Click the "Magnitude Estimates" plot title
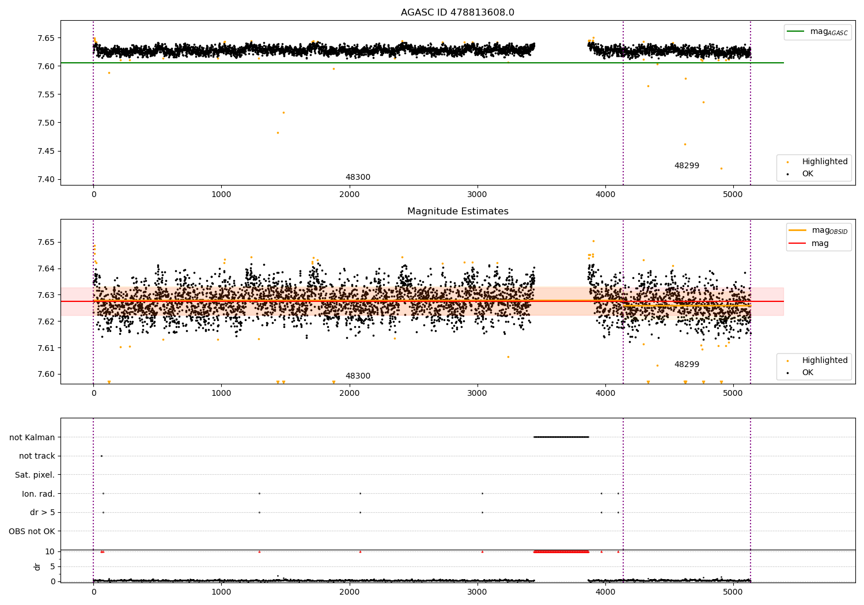This screenshot has height=605, width=864. [457, 211]
